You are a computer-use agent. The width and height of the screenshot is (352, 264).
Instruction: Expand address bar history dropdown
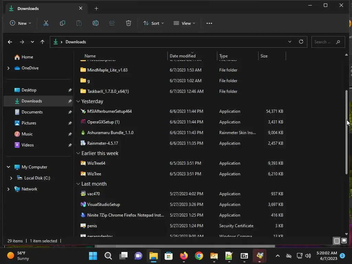pyautogui.click(x=289, y=42)
